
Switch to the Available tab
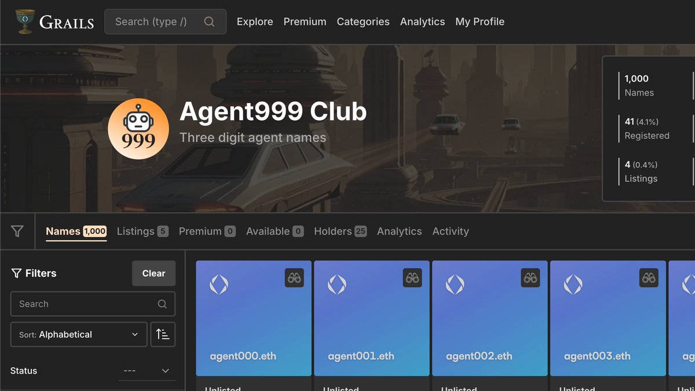point(275,231)
